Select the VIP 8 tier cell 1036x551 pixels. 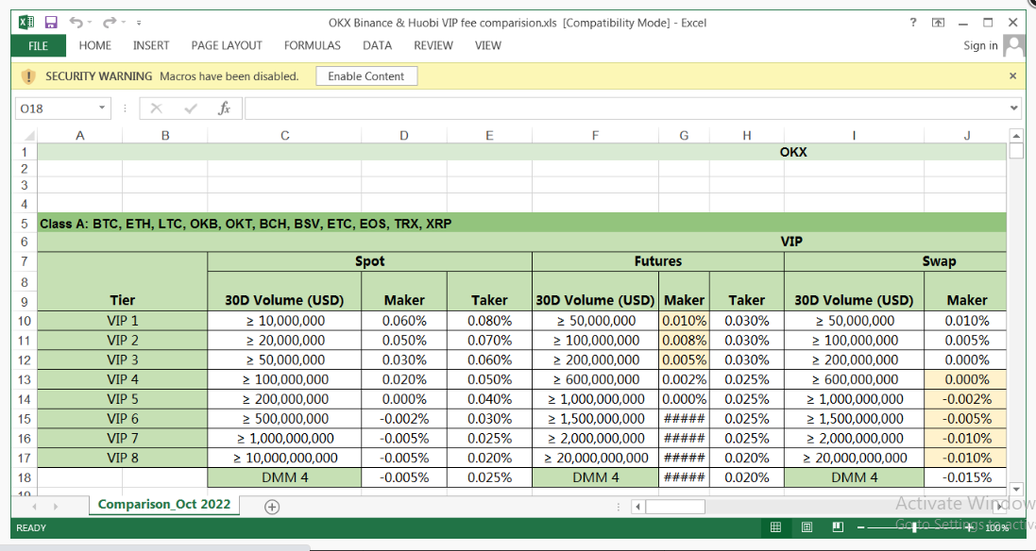[122, 458]
